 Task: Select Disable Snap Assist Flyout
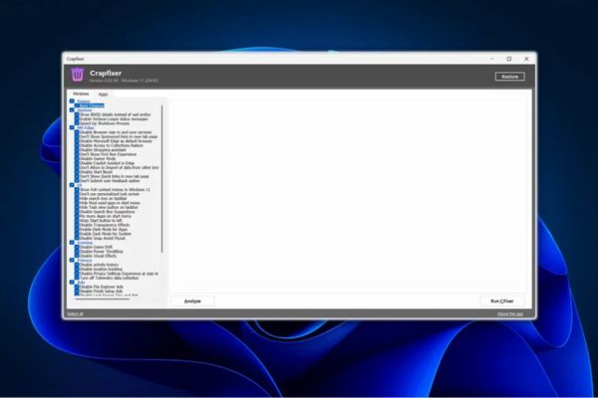pos(103,239)
